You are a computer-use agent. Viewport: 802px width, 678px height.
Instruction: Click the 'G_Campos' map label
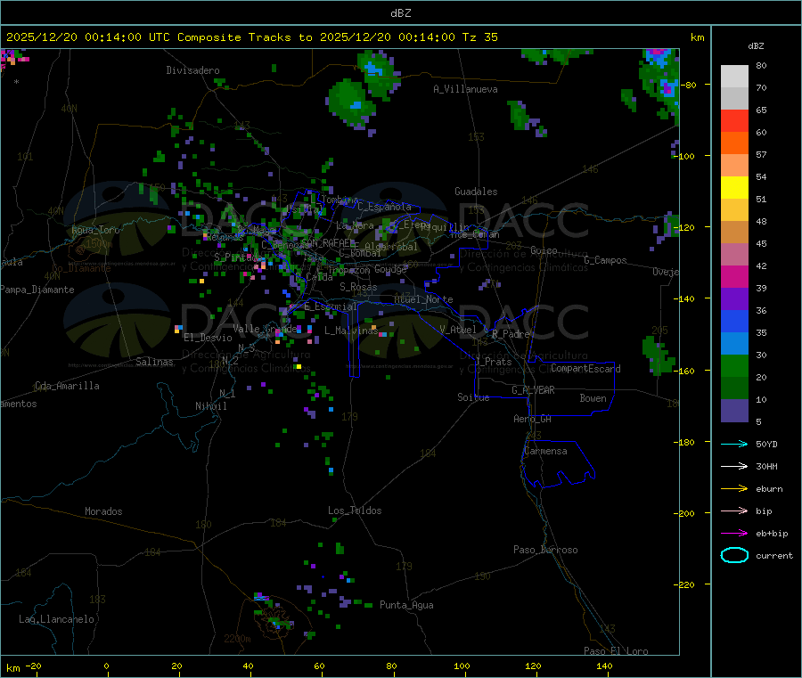point(605,260)
